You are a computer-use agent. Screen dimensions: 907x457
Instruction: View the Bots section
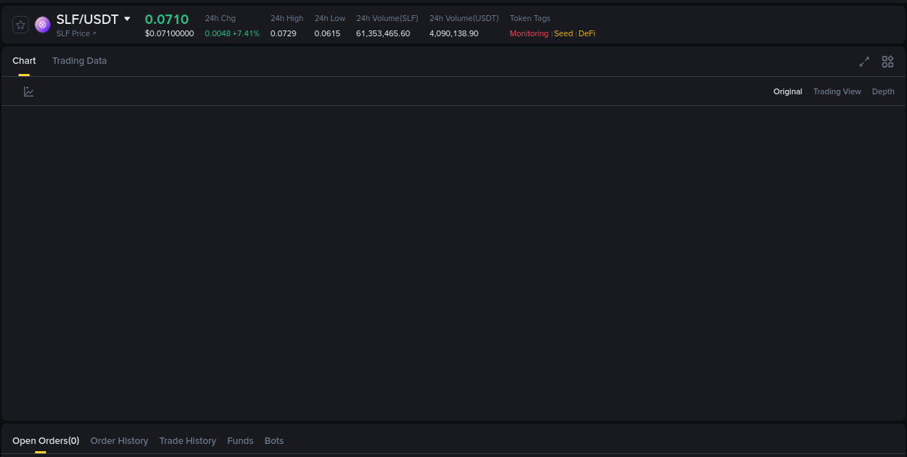point(274,440)
